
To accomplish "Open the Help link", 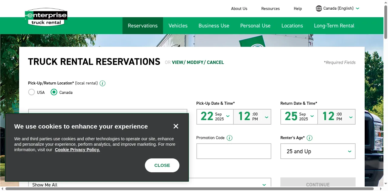I will (x=298, y=8).
